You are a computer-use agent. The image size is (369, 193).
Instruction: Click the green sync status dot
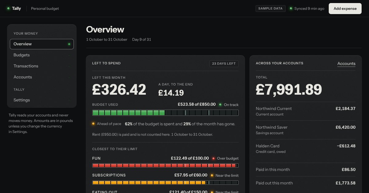pyautogui.click(x=291, y=9)
